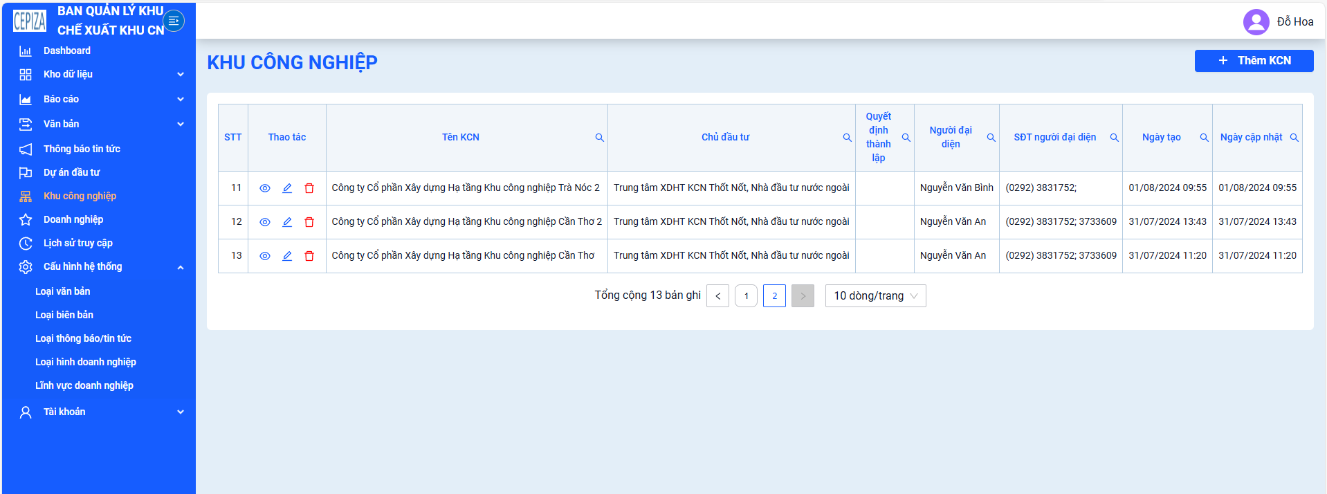Click the Báo cáo chart icon

click(x=26, y=99)
